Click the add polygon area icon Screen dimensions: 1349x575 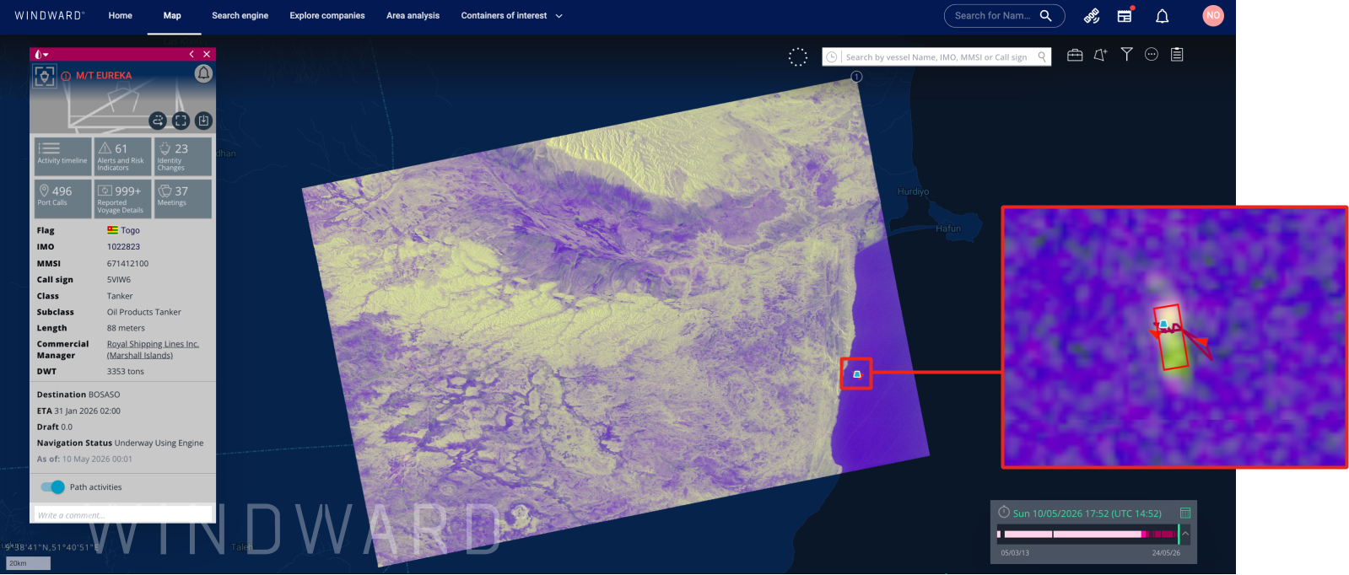pos(1100,55)
